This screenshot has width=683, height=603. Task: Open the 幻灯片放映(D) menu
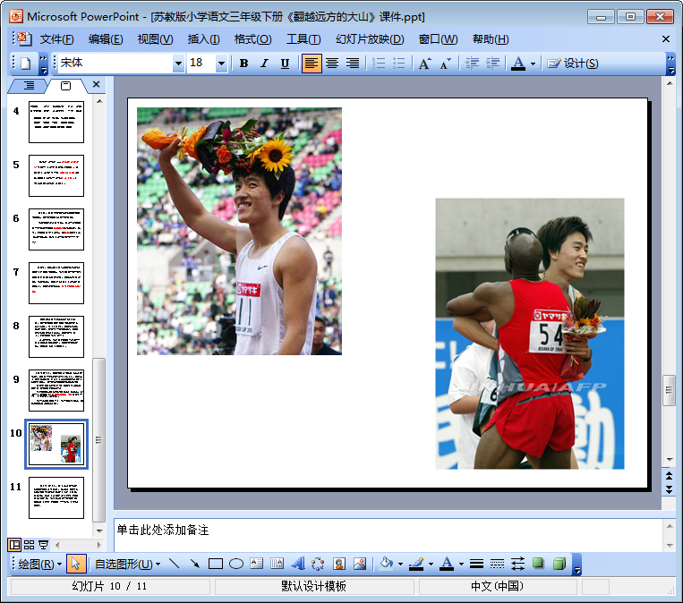[x=369, y=39]
